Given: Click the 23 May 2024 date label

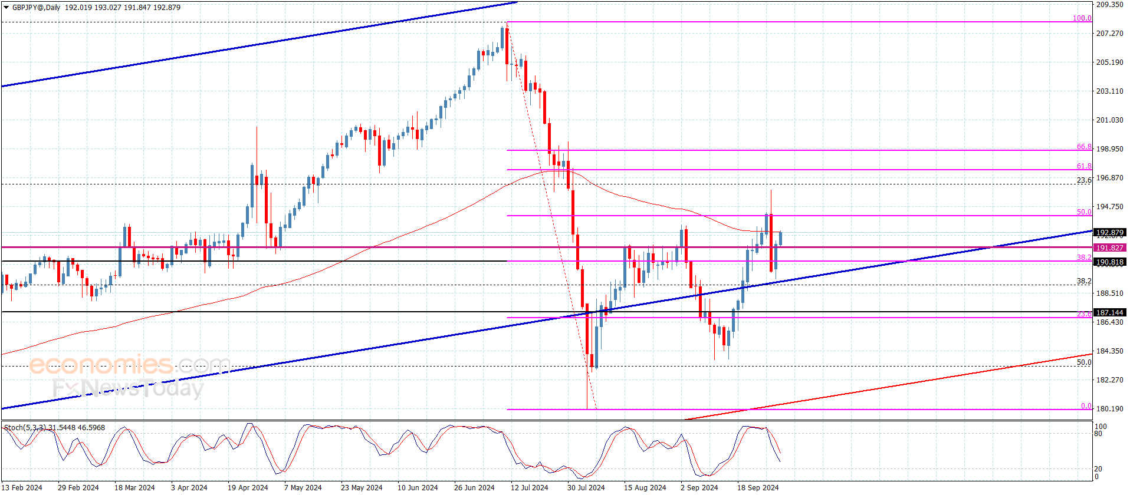Looking at the screenshot, I should pos(362,488).
